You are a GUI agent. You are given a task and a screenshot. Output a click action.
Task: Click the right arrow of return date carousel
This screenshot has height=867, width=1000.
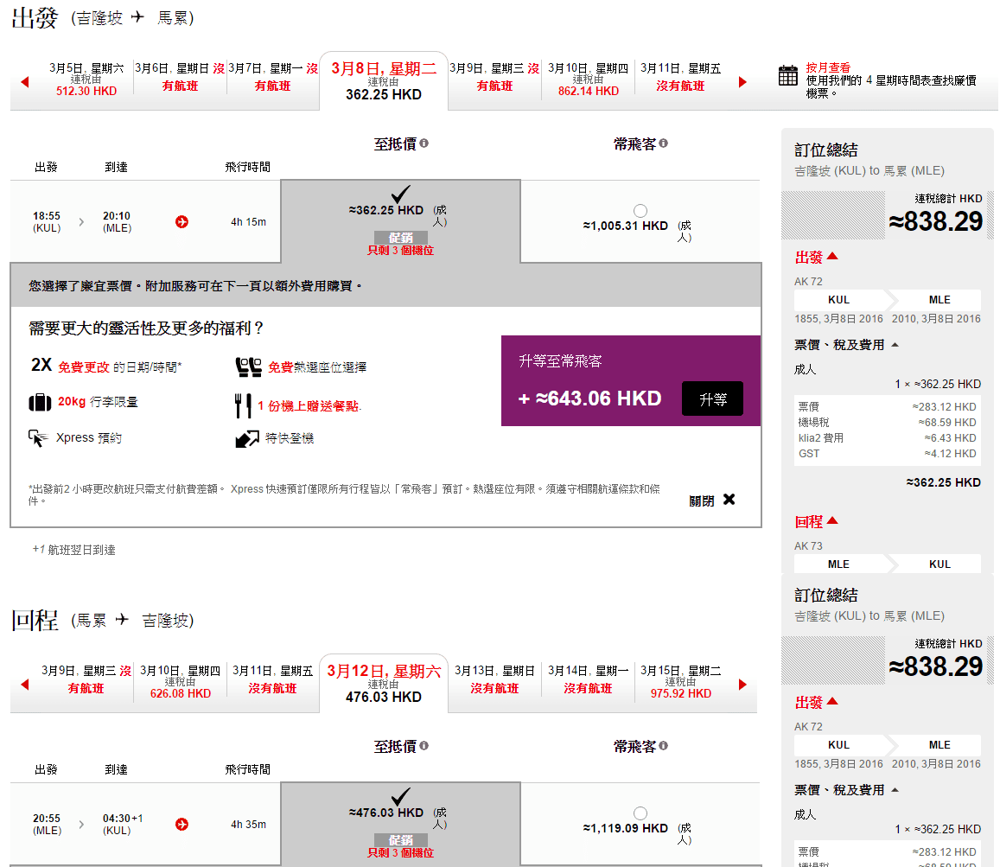(x=742, y=685)
